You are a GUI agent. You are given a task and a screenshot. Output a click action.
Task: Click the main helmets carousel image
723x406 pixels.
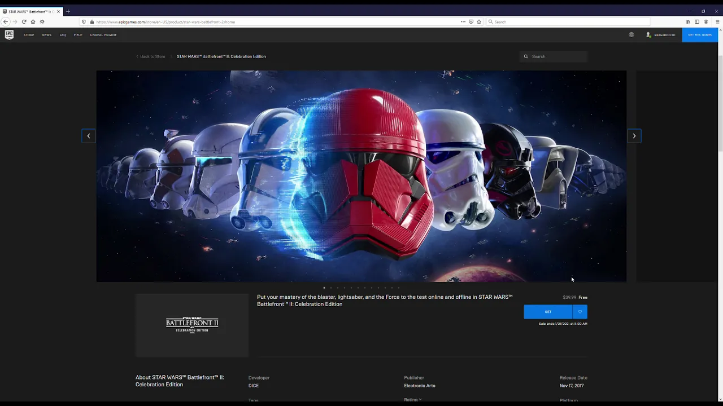click(x=361, y=176)
